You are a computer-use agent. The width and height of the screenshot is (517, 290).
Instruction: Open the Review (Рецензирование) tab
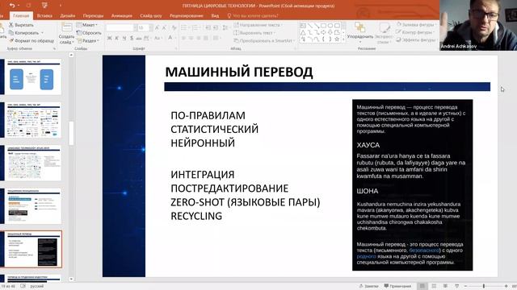tap(187, 16)
